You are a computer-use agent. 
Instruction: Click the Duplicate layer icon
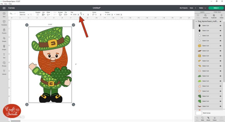(x=214, y=16)
